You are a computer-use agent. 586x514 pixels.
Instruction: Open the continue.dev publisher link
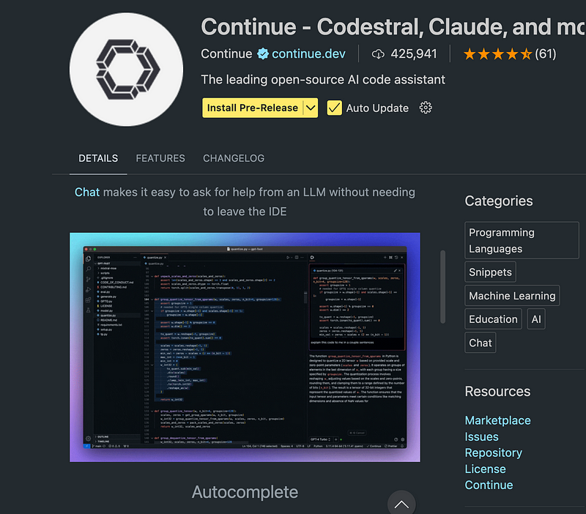pos(308,53)
